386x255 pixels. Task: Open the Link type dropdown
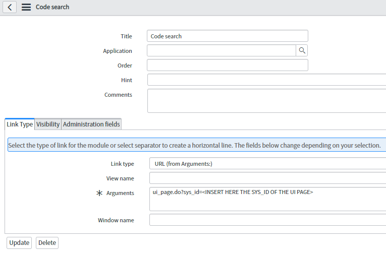(267, 163)
